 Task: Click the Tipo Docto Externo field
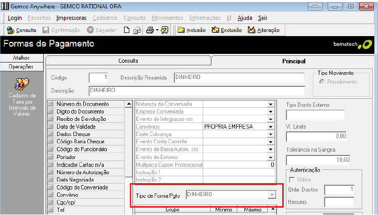[x=315, y=115]
